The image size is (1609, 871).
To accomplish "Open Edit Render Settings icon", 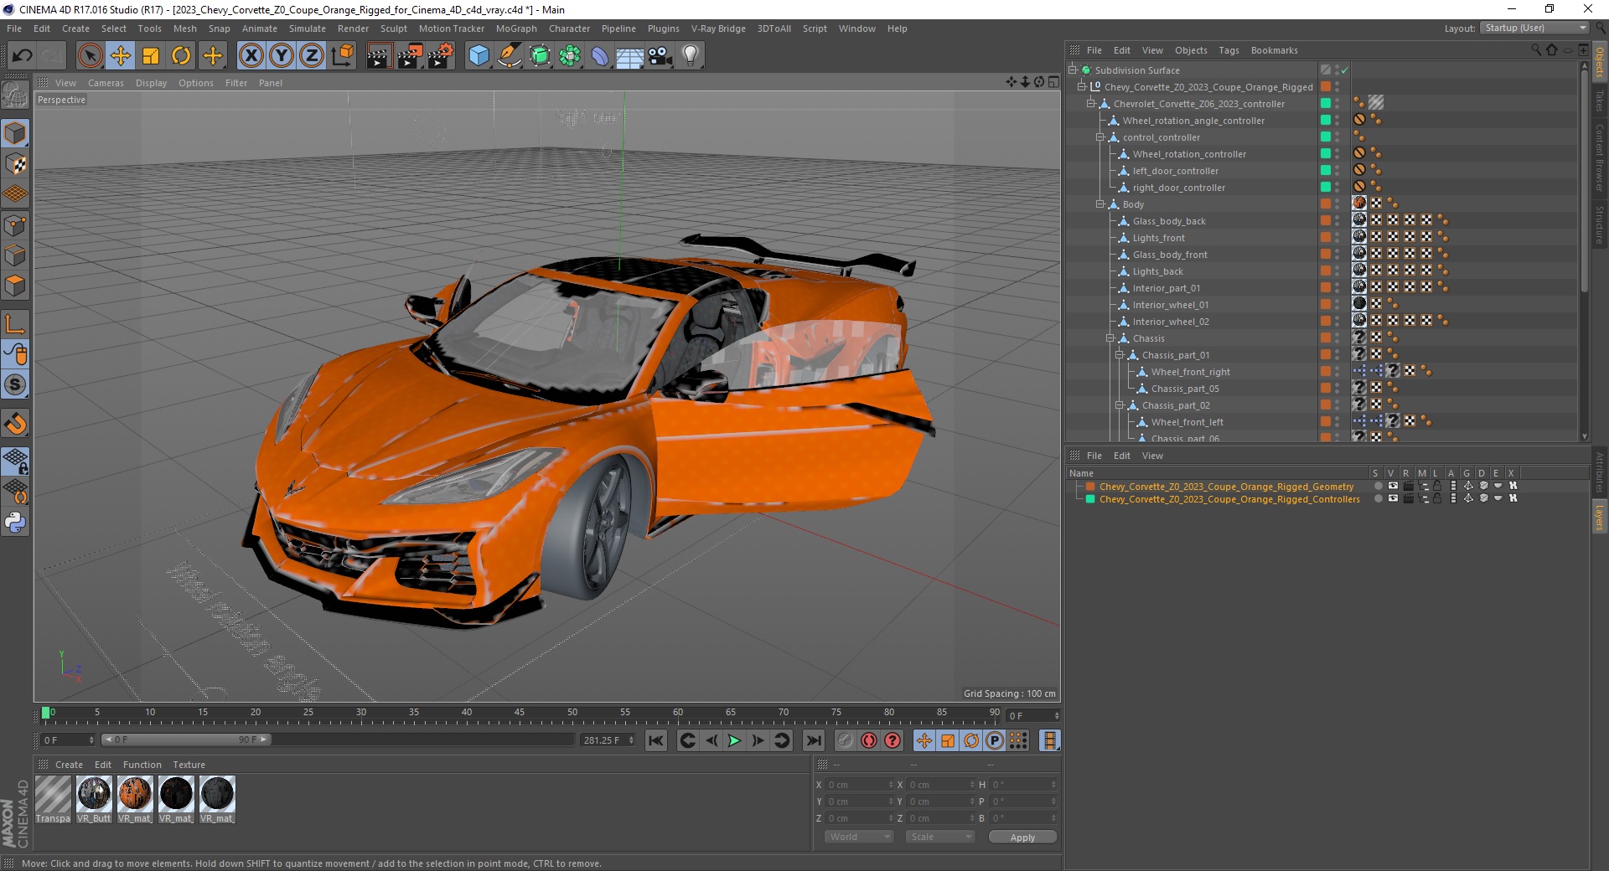I will tap(440, 56).
